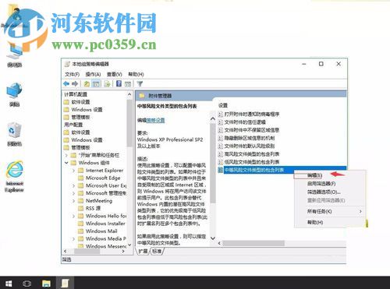Toggle the Show/Hide Console Tree toolbar icon

coord(96,84)
